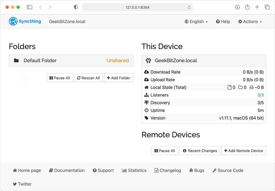Open the Bugs footer link

196,170
